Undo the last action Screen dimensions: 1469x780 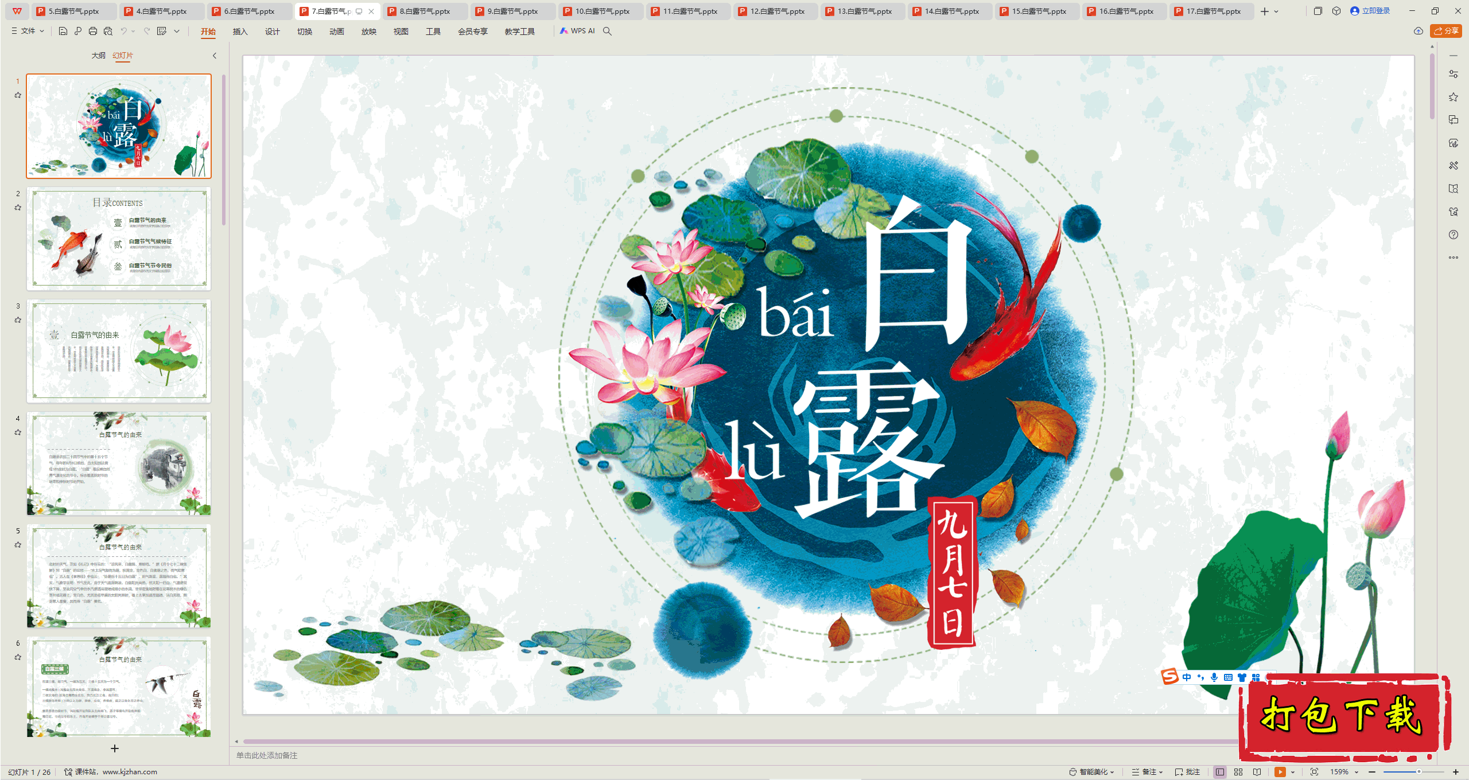[x=123, y=31]
